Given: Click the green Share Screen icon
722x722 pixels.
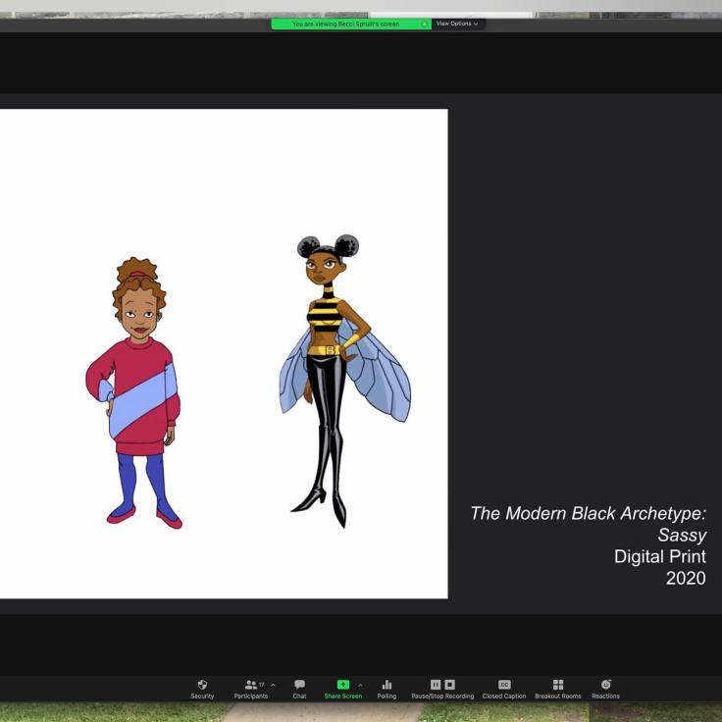Looking at the screenshot, I should [x=342, y=684].
